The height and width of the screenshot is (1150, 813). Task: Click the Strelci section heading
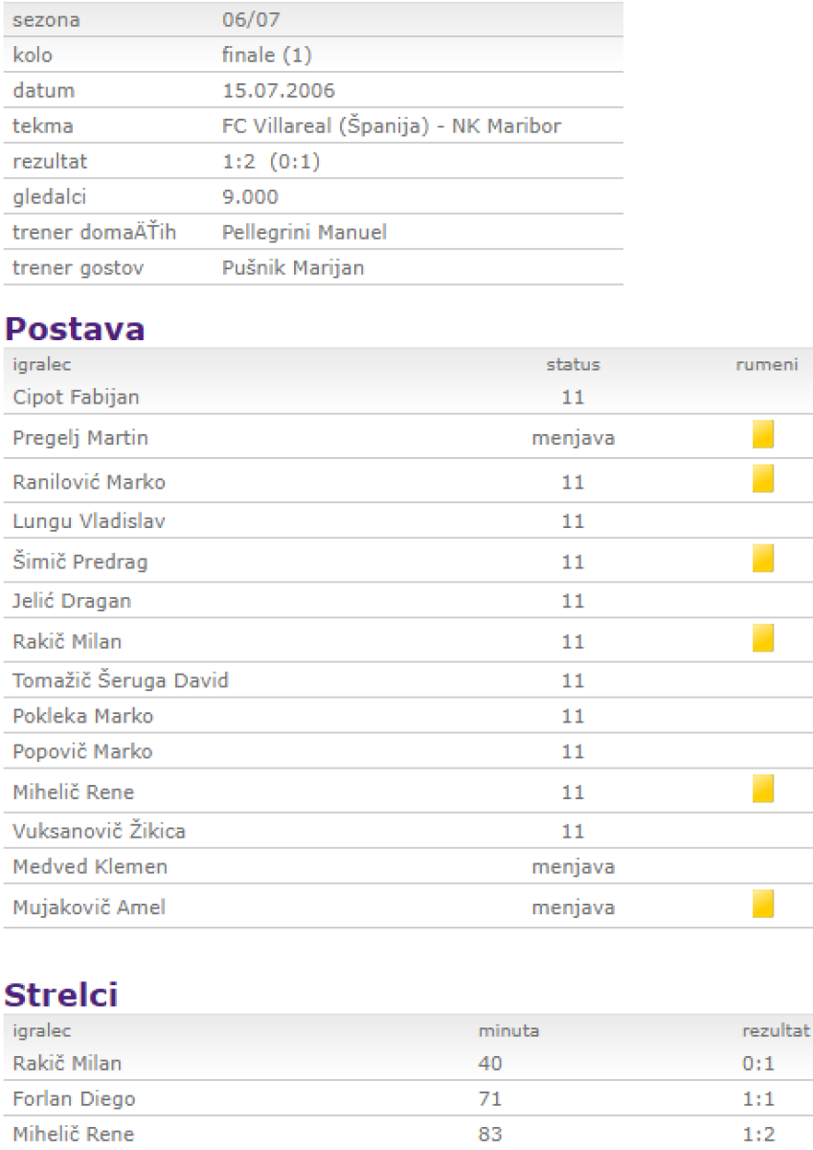click(62, 995)
